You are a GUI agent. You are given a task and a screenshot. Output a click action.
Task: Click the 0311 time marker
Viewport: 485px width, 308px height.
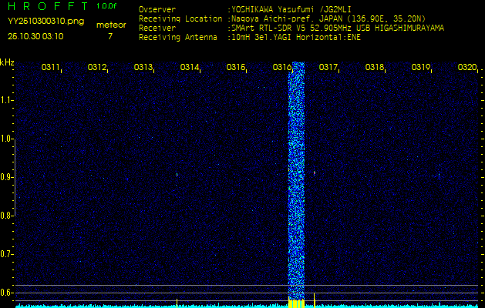[51, 68]
